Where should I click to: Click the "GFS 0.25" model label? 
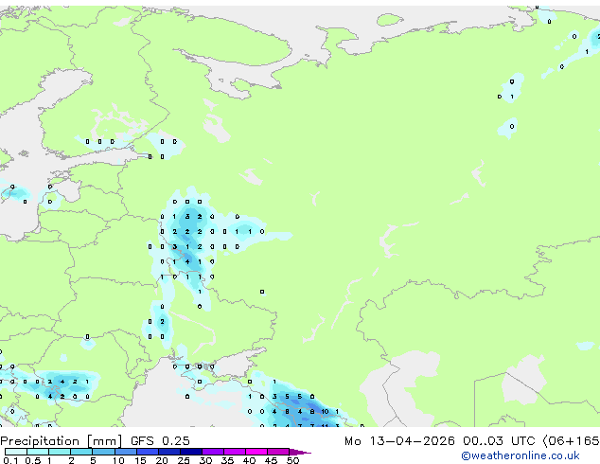160,441
